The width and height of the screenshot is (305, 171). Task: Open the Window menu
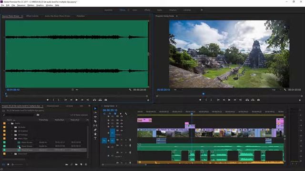[49, 5]
